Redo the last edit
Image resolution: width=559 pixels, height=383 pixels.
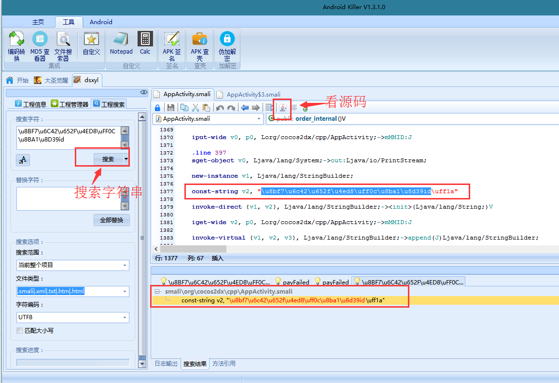(231, 108)
